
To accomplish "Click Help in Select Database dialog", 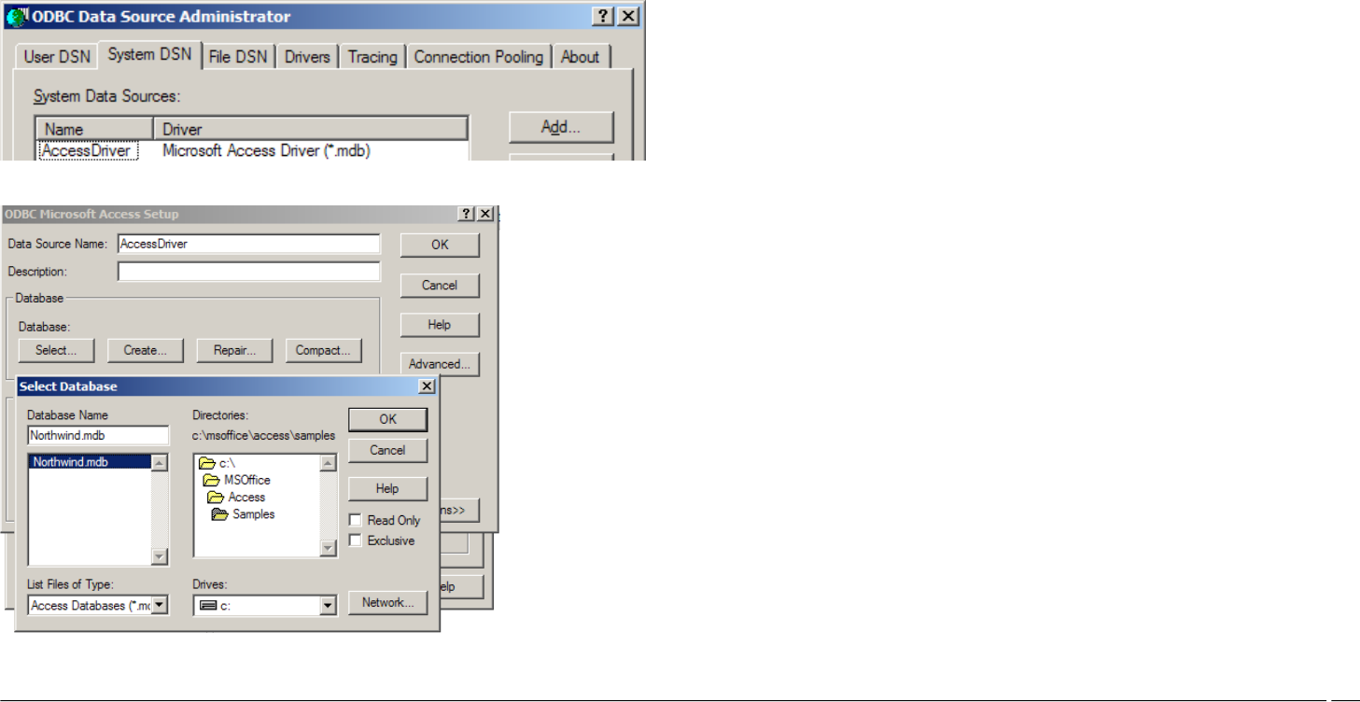I will pyautogui.click(x=388, y=488).
